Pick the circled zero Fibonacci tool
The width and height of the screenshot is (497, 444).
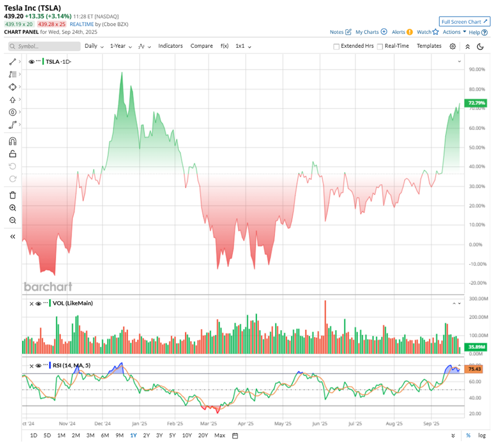12,112
